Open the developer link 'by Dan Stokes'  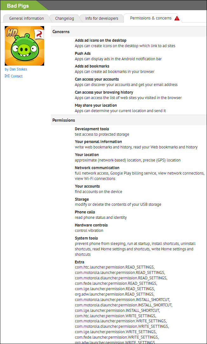click(x=16, y=69)
